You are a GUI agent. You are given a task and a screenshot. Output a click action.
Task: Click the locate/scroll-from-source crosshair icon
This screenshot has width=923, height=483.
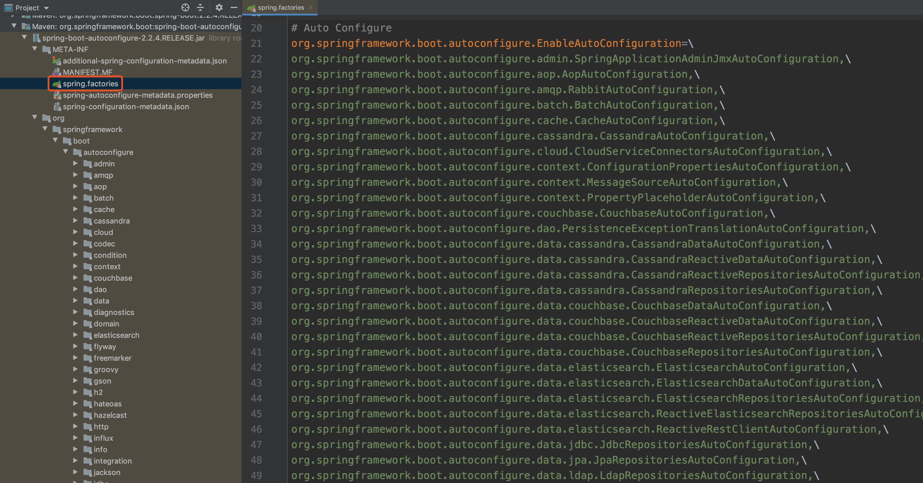pyautogui.click(x=185, y=7)
